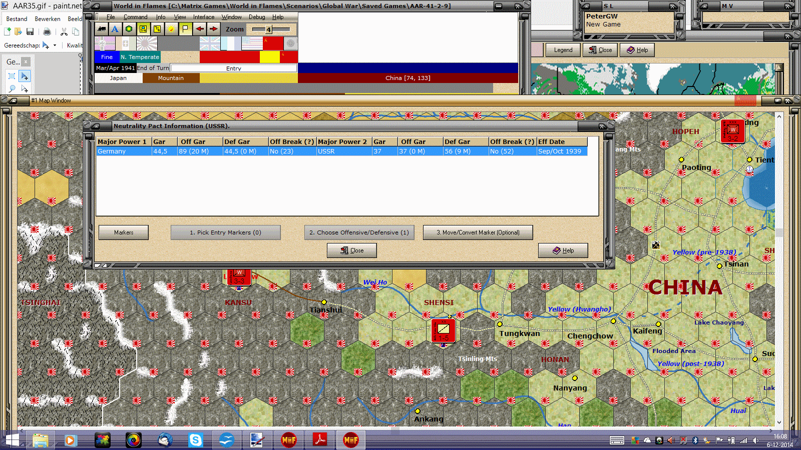
Task: Open File Explorer from the taskbar
Action: tap(40, 440)
